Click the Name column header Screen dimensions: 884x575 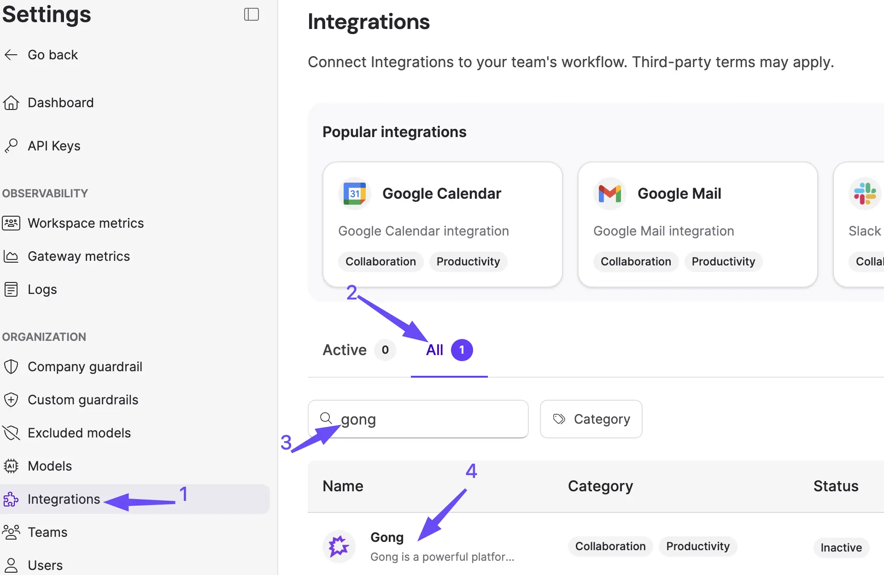tap(343, 486)
